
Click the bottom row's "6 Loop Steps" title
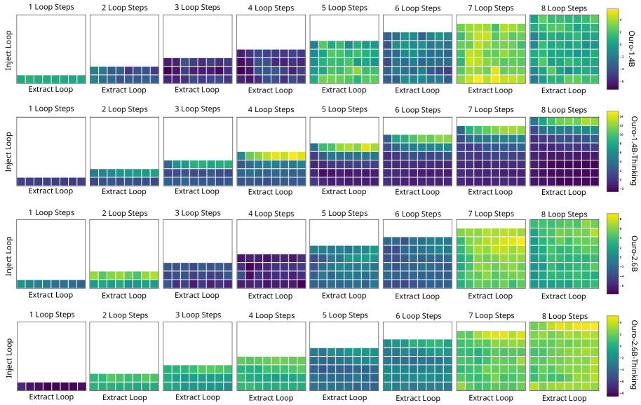[417, 316]
